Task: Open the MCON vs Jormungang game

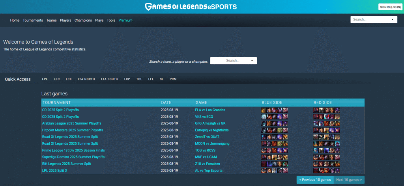Action: (212, 143)
